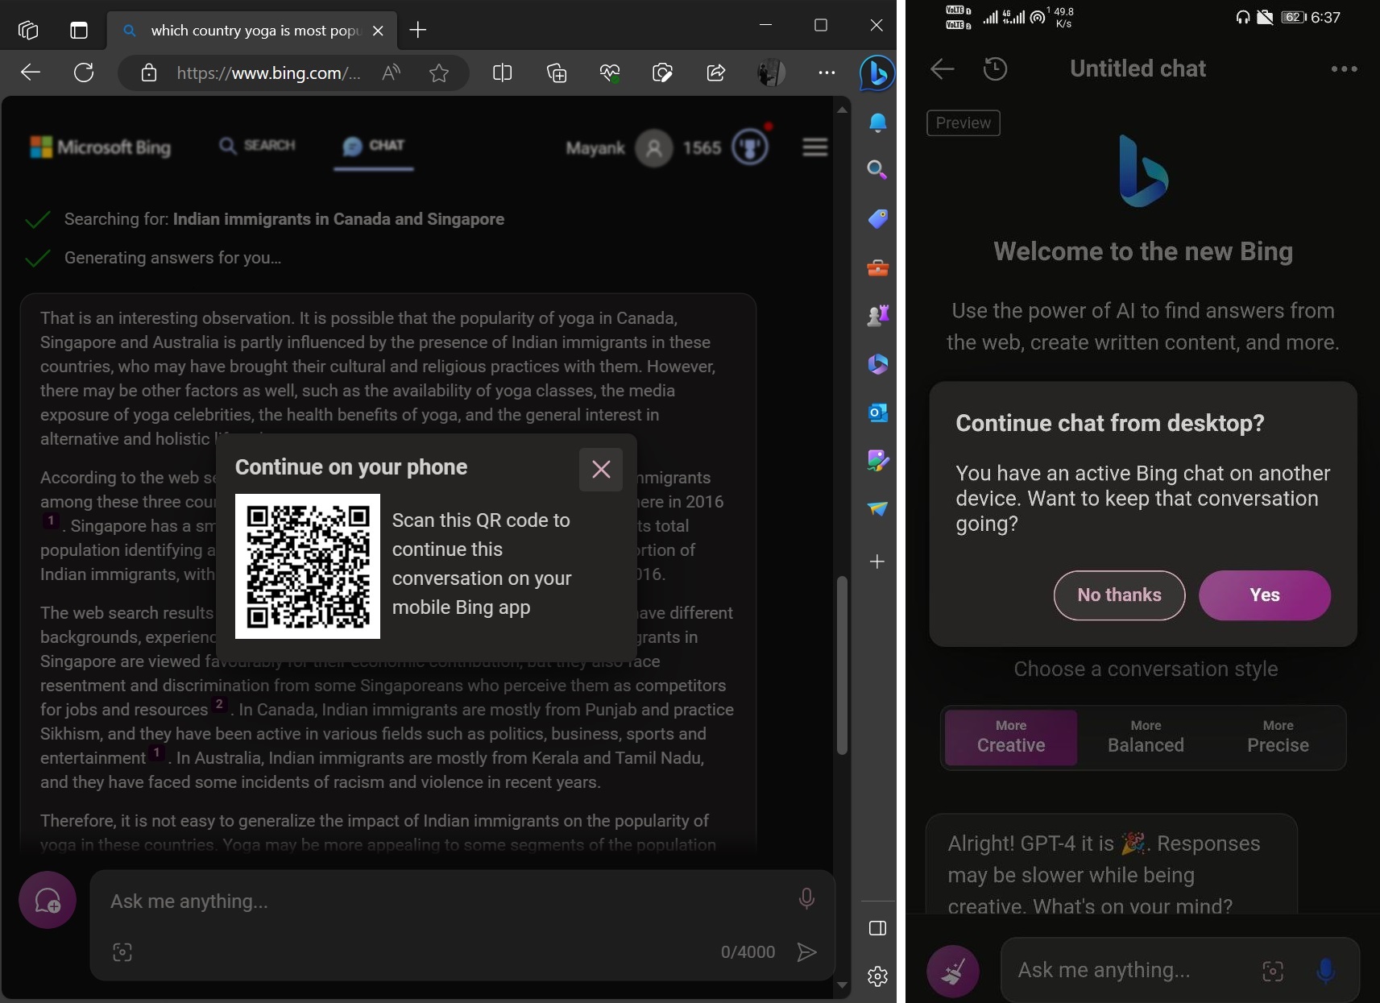Open Edge Settings and more menu
Viewport: 1380px width, 1003px height.
pyautogui.click(x=827, y=73)
